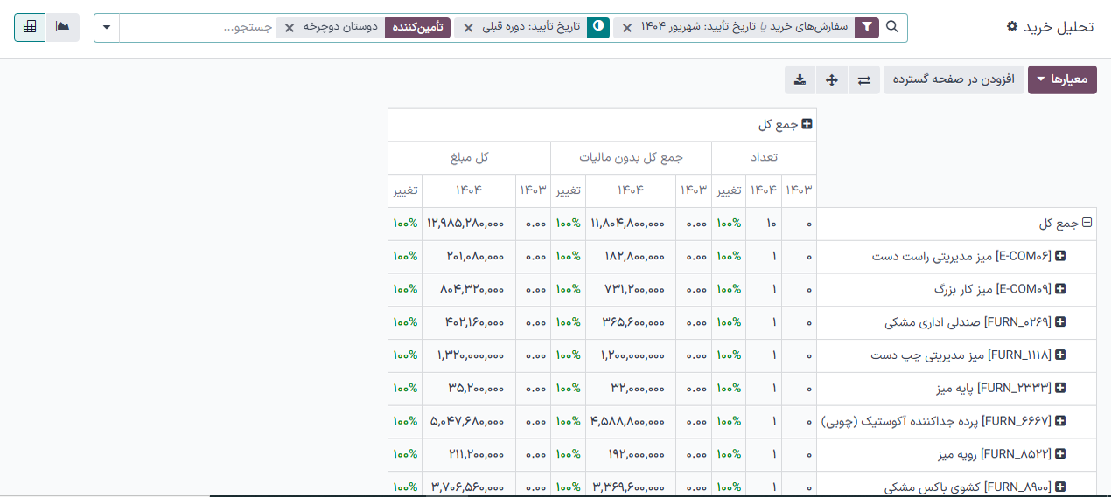Download the pivot table as spreadsheet
Screen dimensions: 1111x497
[800, 79]
